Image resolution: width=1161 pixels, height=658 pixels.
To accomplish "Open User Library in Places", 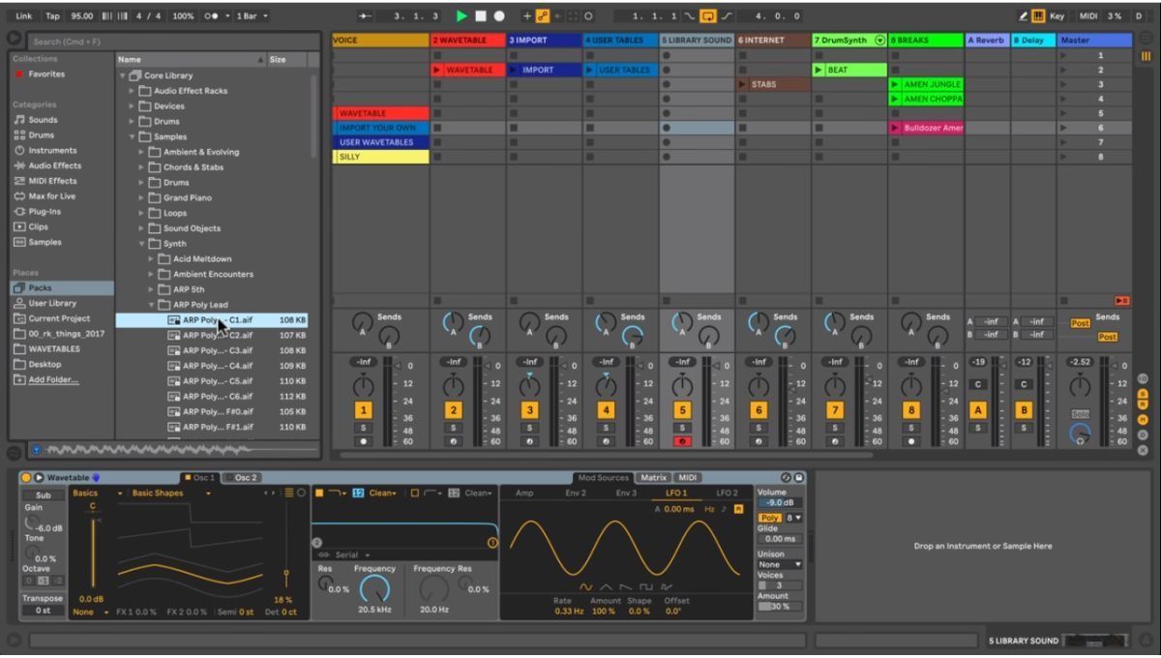I will 52,303.
